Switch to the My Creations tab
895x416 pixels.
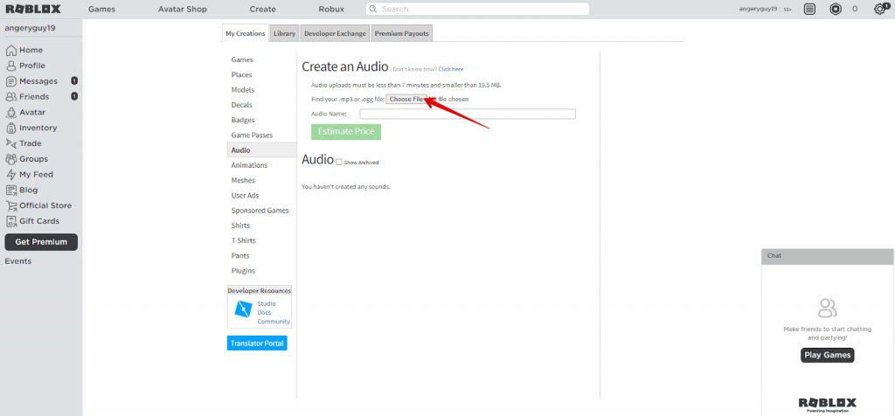click(246, 33)
